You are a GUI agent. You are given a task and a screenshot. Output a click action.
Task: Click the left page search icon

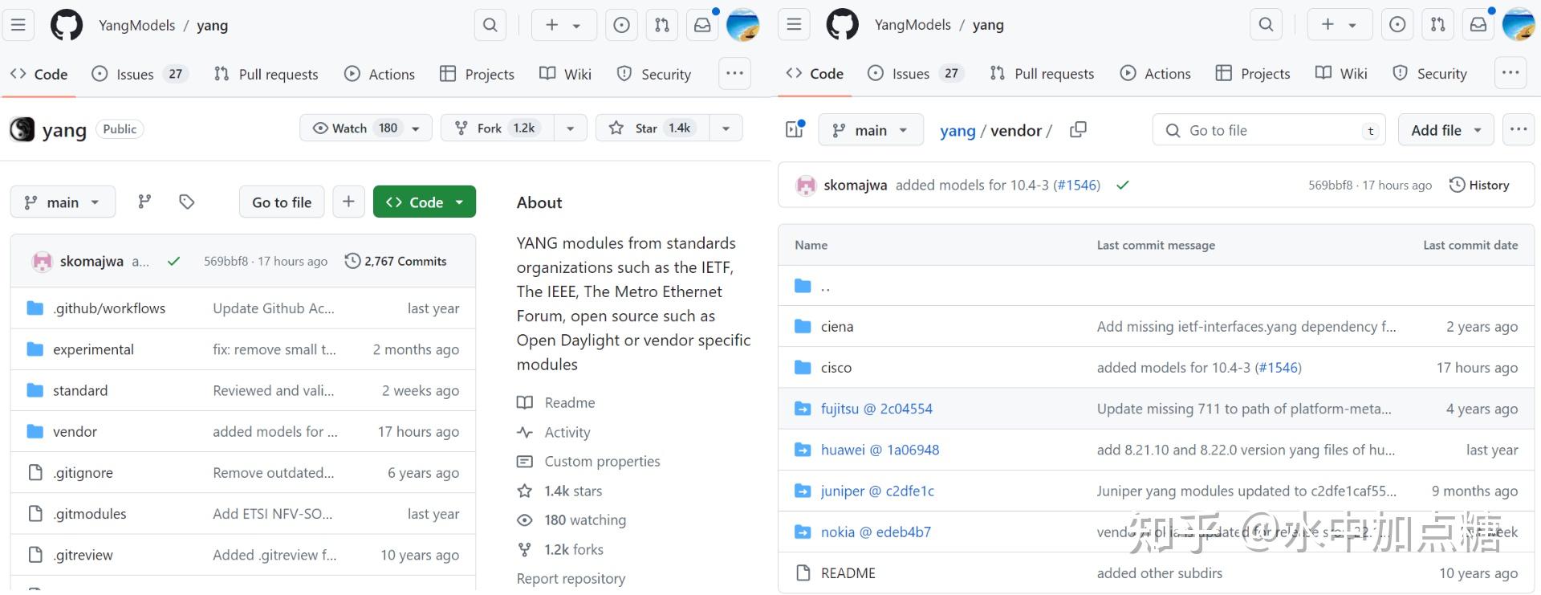coord(490,25)
